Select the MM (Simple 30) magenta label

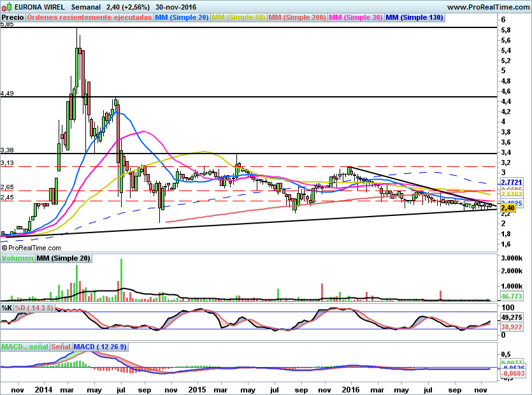pos(356,17)
